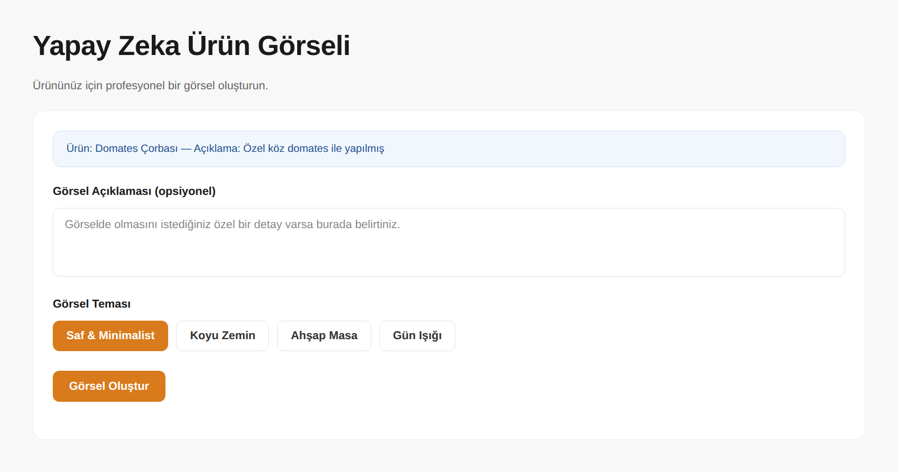The width and height of the screenshot is (898, 472).
Task: Pick the Ahşap Masa theme option
Action: tap(324, 336)
